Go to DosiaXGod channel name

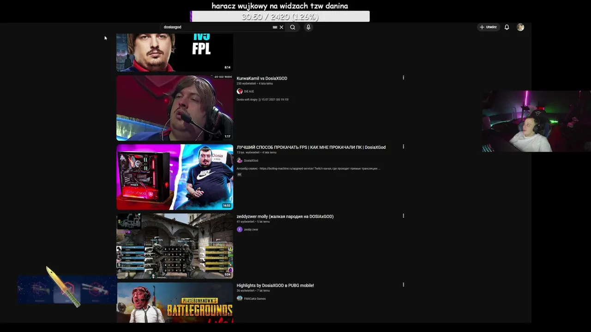click(x=251, y=160)
